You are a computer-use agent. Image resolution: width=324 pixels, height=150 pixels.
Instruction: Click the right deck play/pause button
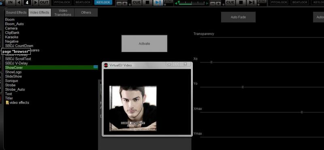click(252, 2)
